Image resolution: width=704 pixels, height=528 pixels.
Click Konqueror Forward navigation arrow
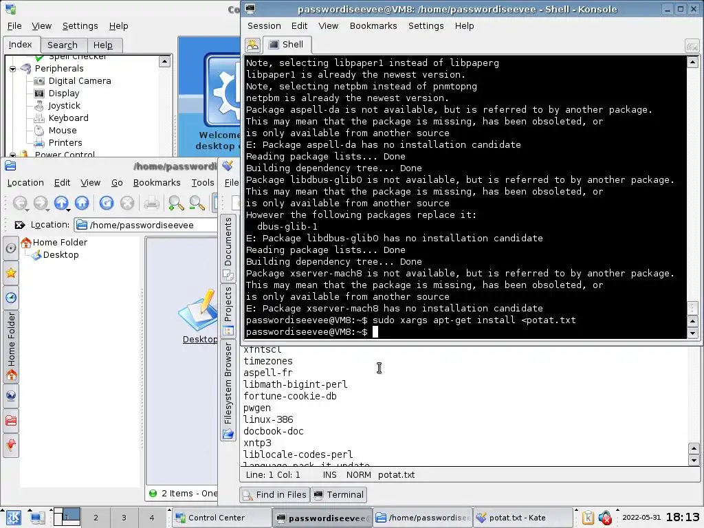(x=41, y=203)
